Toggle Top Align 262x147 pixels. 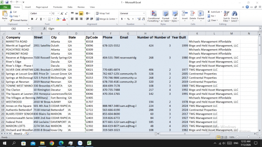click(x=72, y=13)
